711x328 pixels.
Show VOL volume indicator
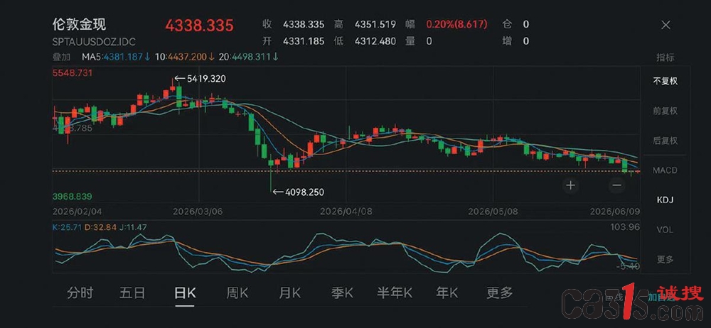point(665,230)
